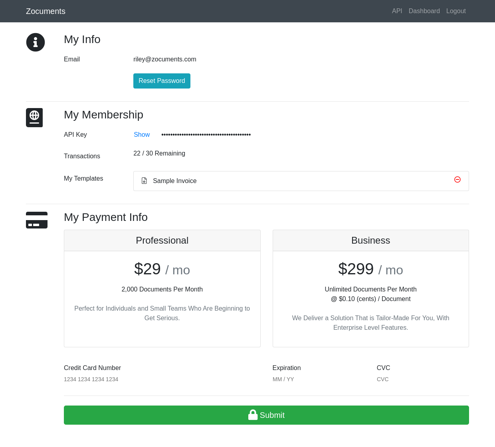Click 'We Deliver a Solution' description
495x447 pixels.
tap(370, 323)
